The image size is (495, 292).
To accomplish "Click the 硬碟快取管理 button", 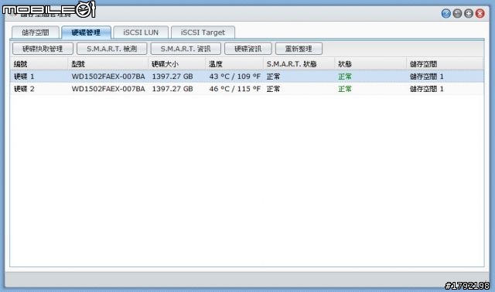I will point(43,49).
